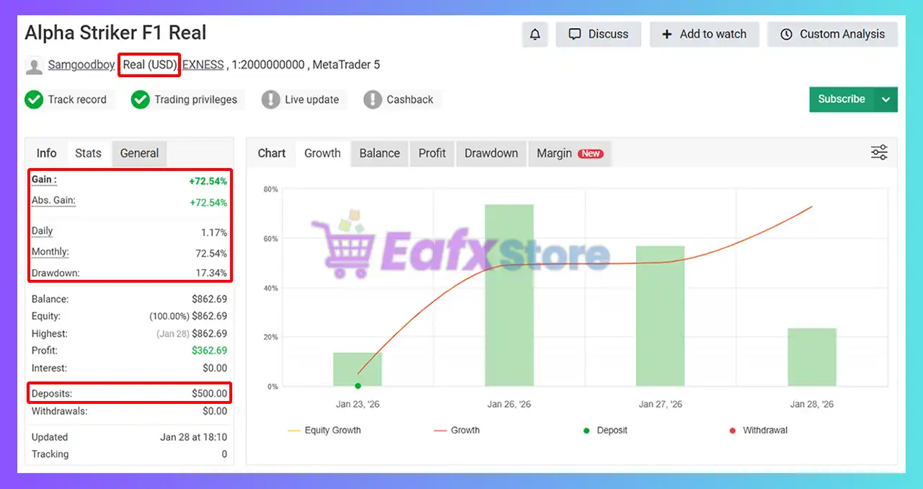This screenshot has width=923, height=489.
Task: Toggle the Growth legend series
Action: pyautogui.click(x=457, y=431)
